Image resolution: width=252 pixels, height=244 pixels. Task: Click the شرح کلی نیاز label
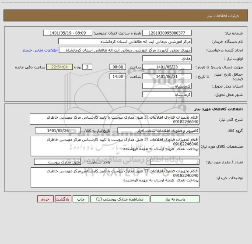click(x=231, y=120)
